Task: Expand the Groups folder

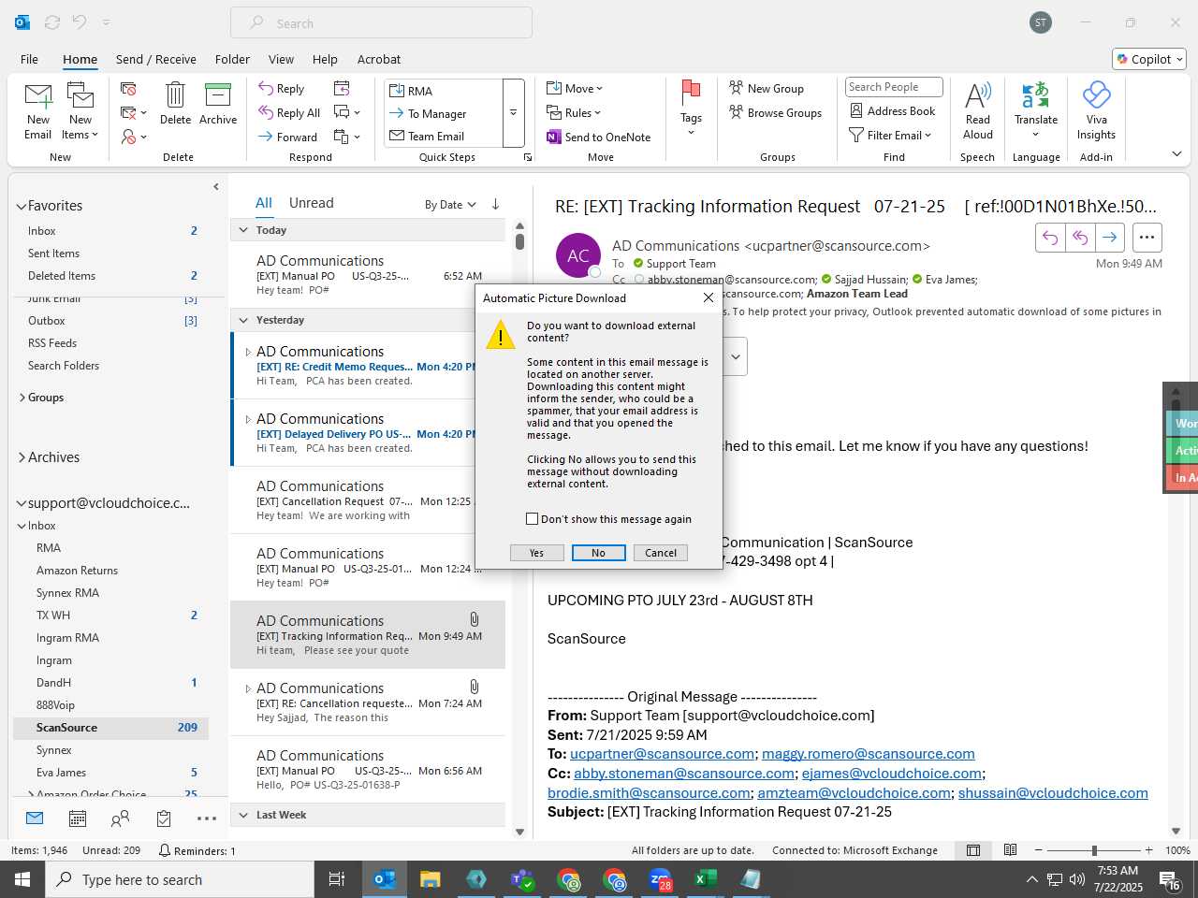Action: pyautogui.click(x=22, y=398)
